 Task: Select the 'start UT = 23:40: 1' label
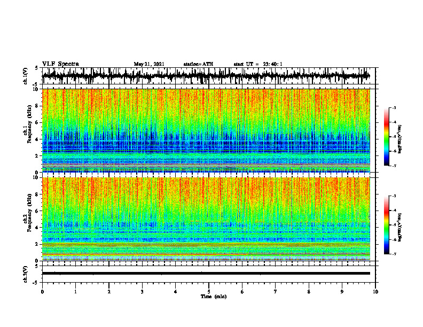pyautogui.click(x=258, y=64)
